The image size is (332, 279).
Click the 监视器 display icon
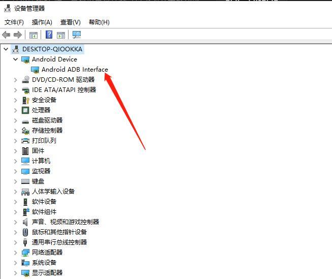[25, 171]
